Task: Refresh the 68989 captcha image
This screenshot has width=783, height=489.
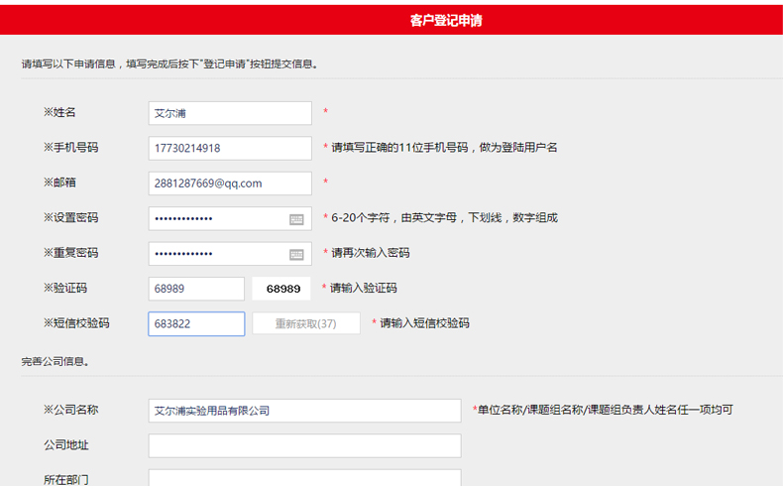Action: point(282,289)
